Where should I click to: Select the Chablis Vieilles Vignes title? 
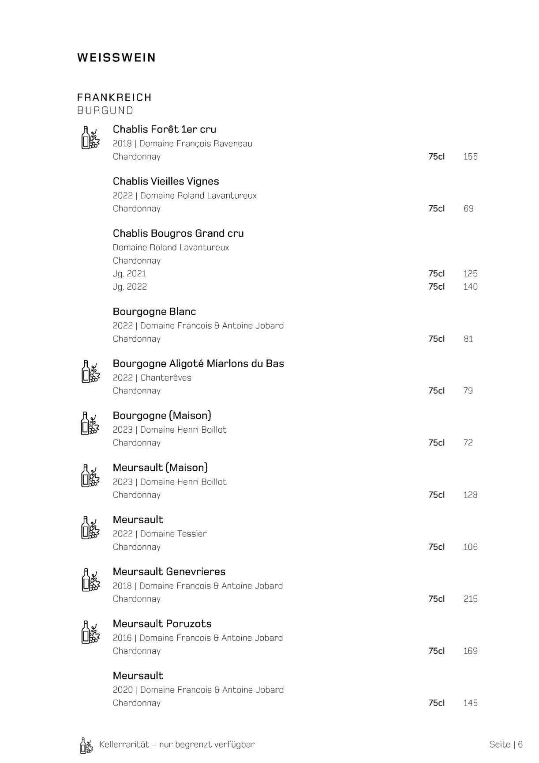[166, 181]
